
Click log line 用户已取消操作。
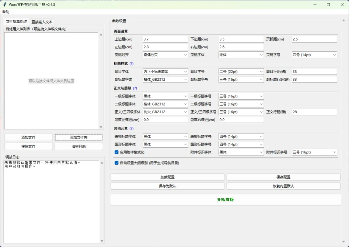tap(20, 166)
